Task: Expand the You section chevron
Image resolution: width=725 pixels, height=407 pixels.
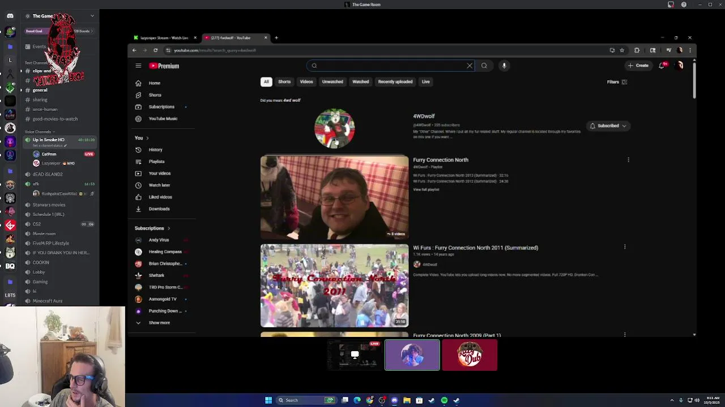Action: (x=147, y=138)
